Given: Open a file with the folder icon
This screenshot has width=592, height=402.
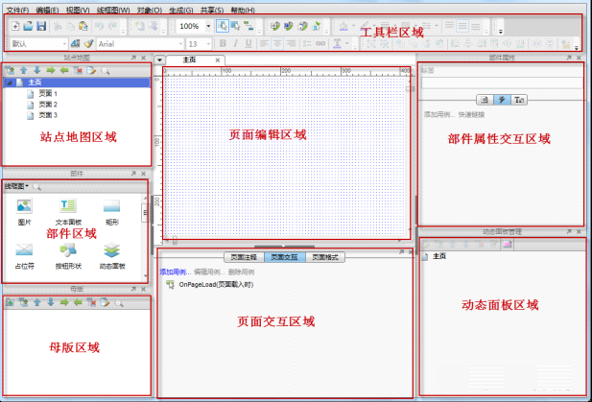Looking at the screenshot, I should (x=29, y=26).
